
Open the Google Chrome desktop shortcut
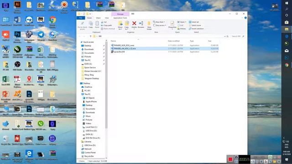click(x=52, y=22)
